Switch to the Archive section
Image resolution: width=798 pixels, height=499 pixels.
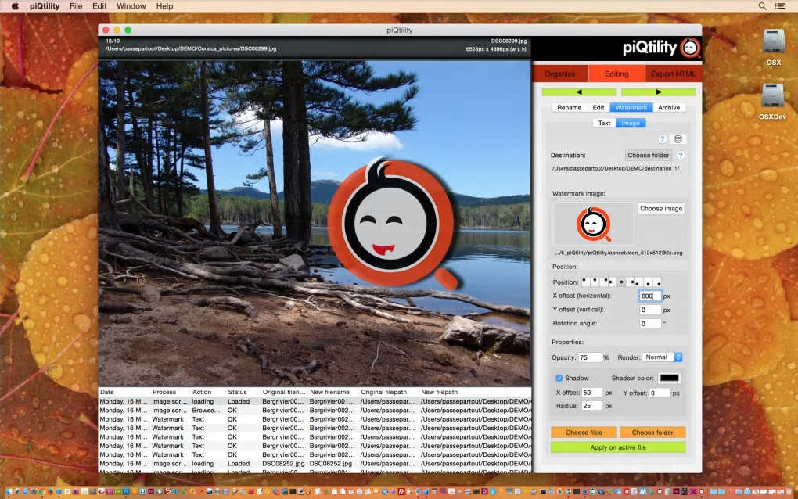(669, 107)
